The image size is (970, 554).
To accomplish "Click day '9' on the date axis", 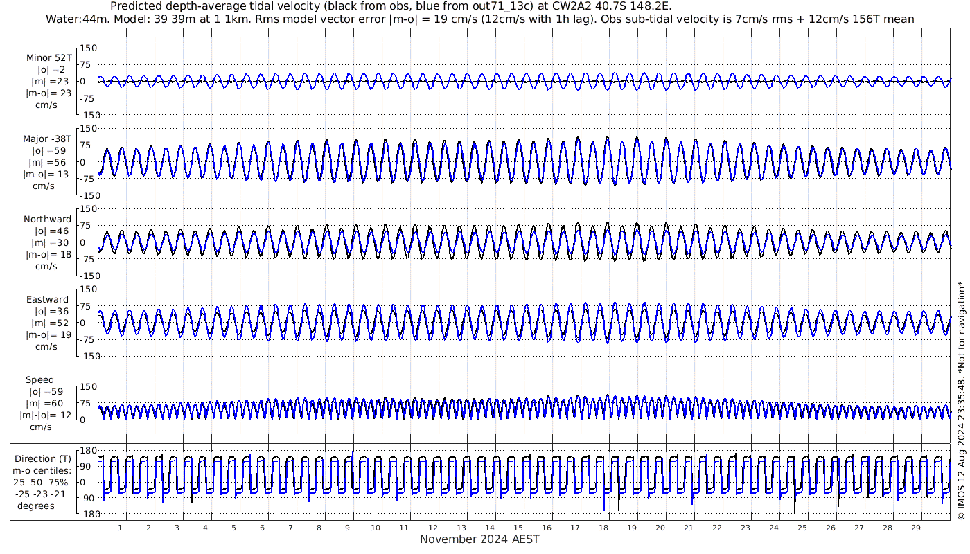I will [x=347, y=528].
